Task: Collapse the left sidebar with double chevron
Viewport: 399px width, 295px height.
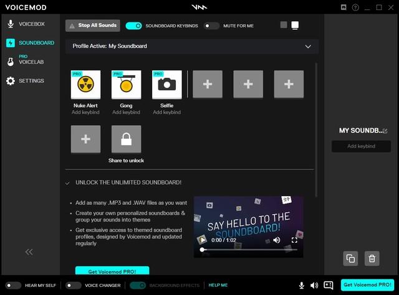Action: pos(29,251)
